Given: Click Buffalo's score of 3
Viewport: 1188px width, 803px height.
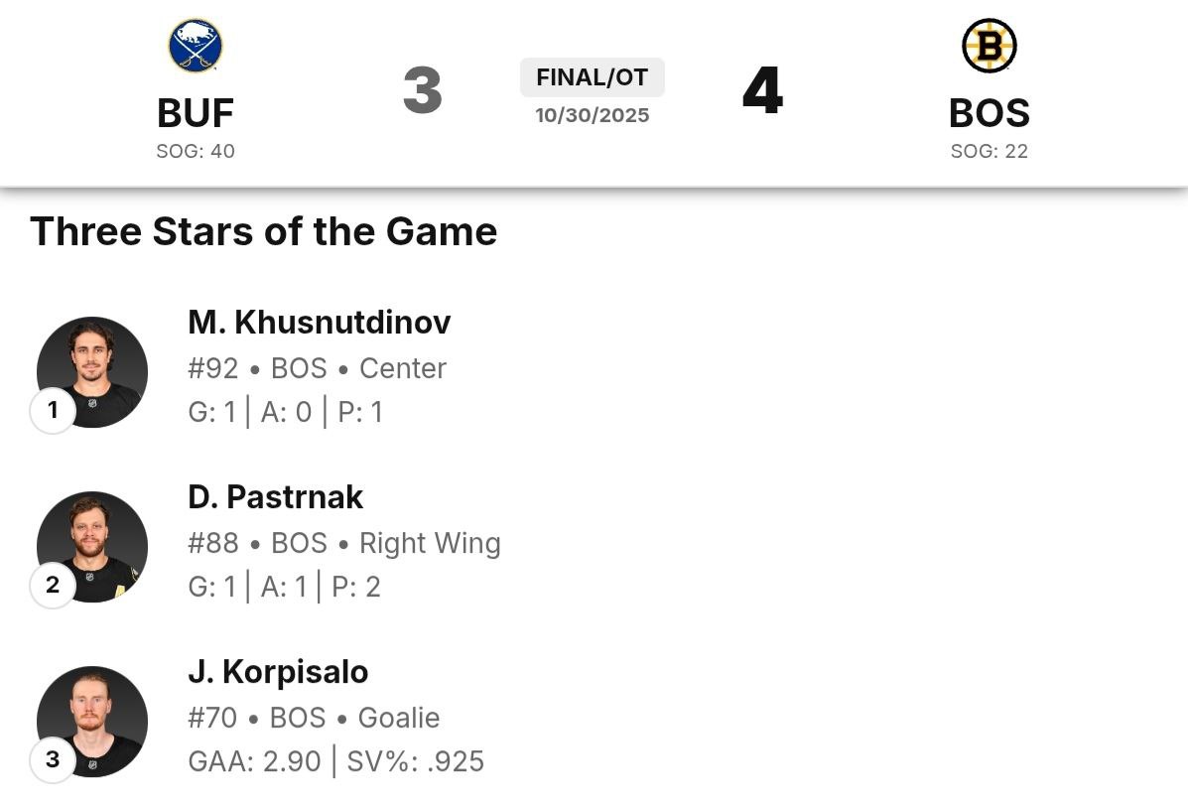Looking at the screenshot, I should pyautogui.click(x=422, y=91).
